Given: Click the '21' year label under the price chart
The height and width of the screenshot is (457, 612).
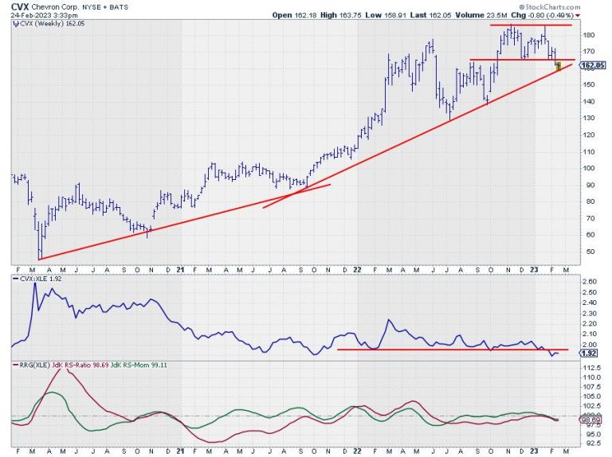Looking at the screenshot, I should [180, 270].
